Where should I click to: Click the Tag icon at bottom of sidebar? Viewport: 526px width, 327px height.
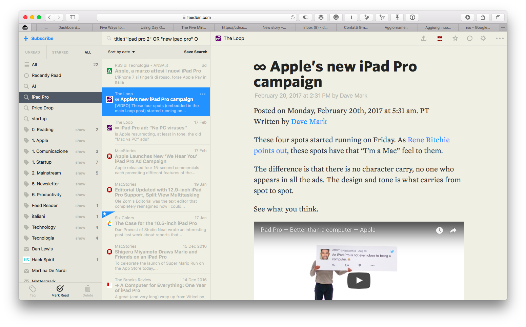[x=33, y=291]
